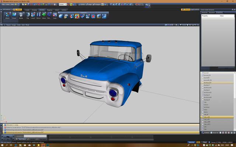
Task: Collapse the Submesh tools group header arrow
Action: pos(59,13)
